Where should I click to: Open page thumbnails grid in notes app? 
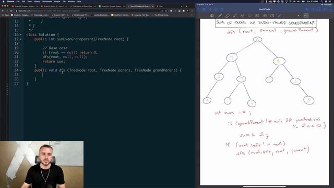pos(204,9)
